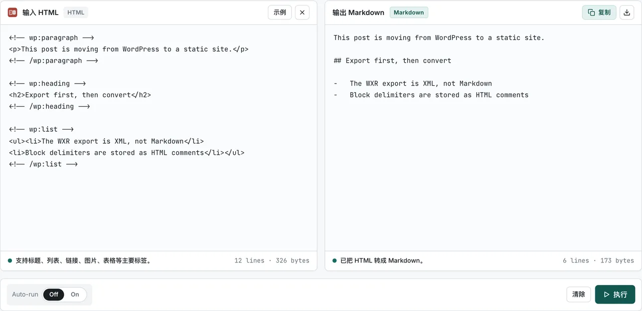Click the '<h2>Export first, then convert</h2>' input line

coord(80,95)
